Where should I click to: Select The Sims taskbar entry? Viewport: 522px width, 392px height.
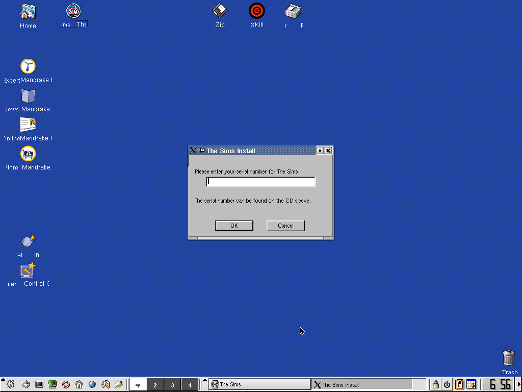tap(259, 384)
